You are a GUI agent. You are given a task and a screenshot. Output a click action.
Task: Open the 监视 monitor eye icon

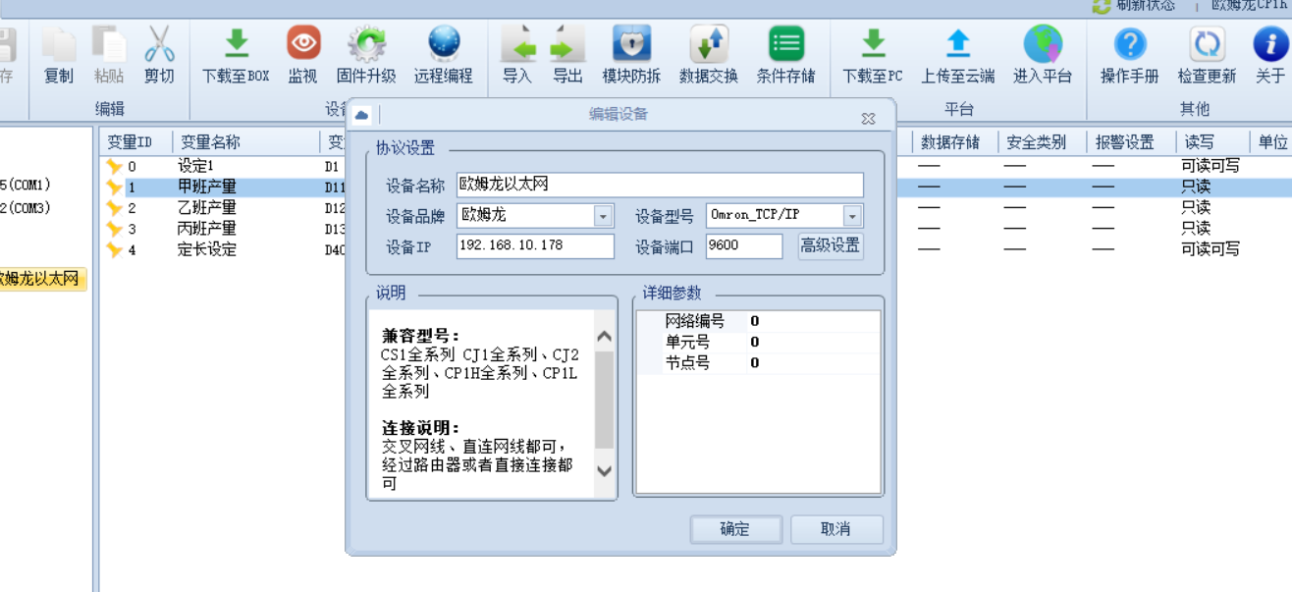(x=303, y=44)
